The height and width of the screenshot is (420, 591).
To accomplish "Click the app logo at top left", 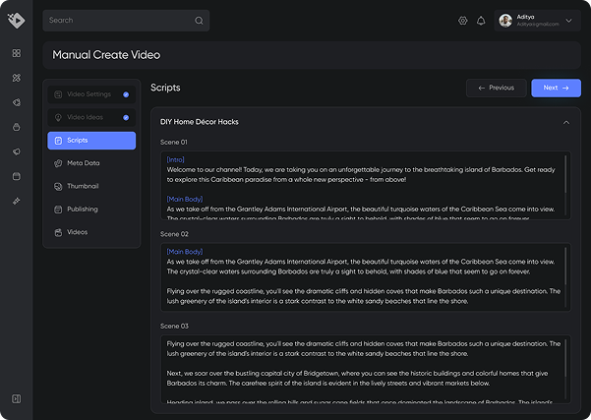I will tap(16, 19).
